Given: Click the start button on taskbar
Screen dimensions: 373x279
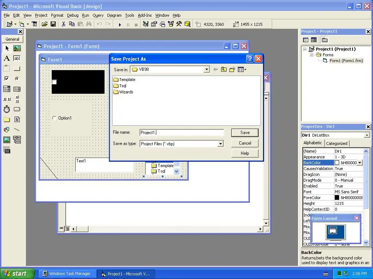Looking at the screenshot, I should (17, 274).
